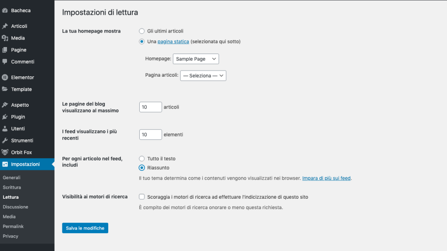This screenshot has height=251, width=447.
Task: Go to Generali settings submenu
Action: (12, 178)
